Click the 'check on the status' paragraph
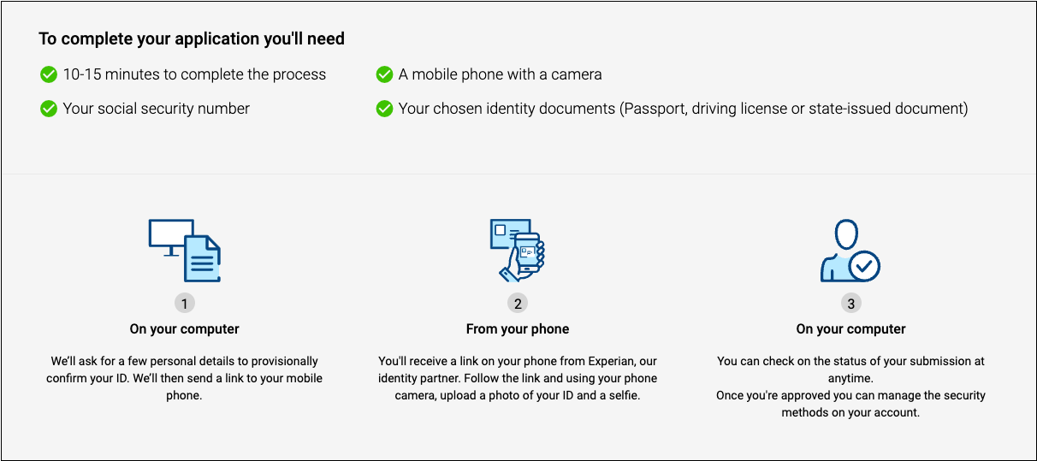1037x461 pixels. pyautogui.click(x=850, y=387)
